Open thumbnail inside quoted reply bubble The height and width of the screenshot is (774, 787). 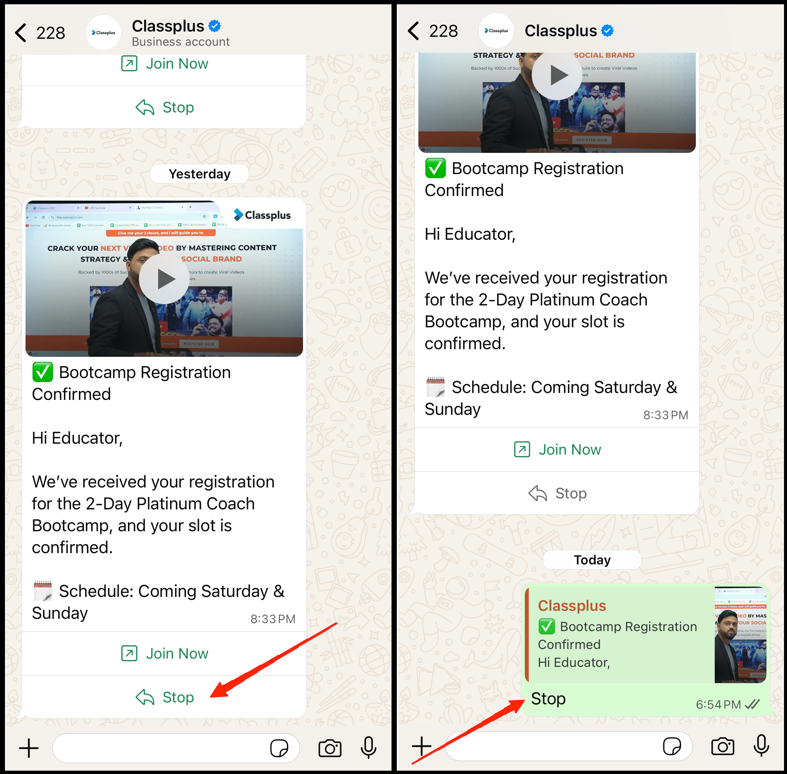pos(741,635)
